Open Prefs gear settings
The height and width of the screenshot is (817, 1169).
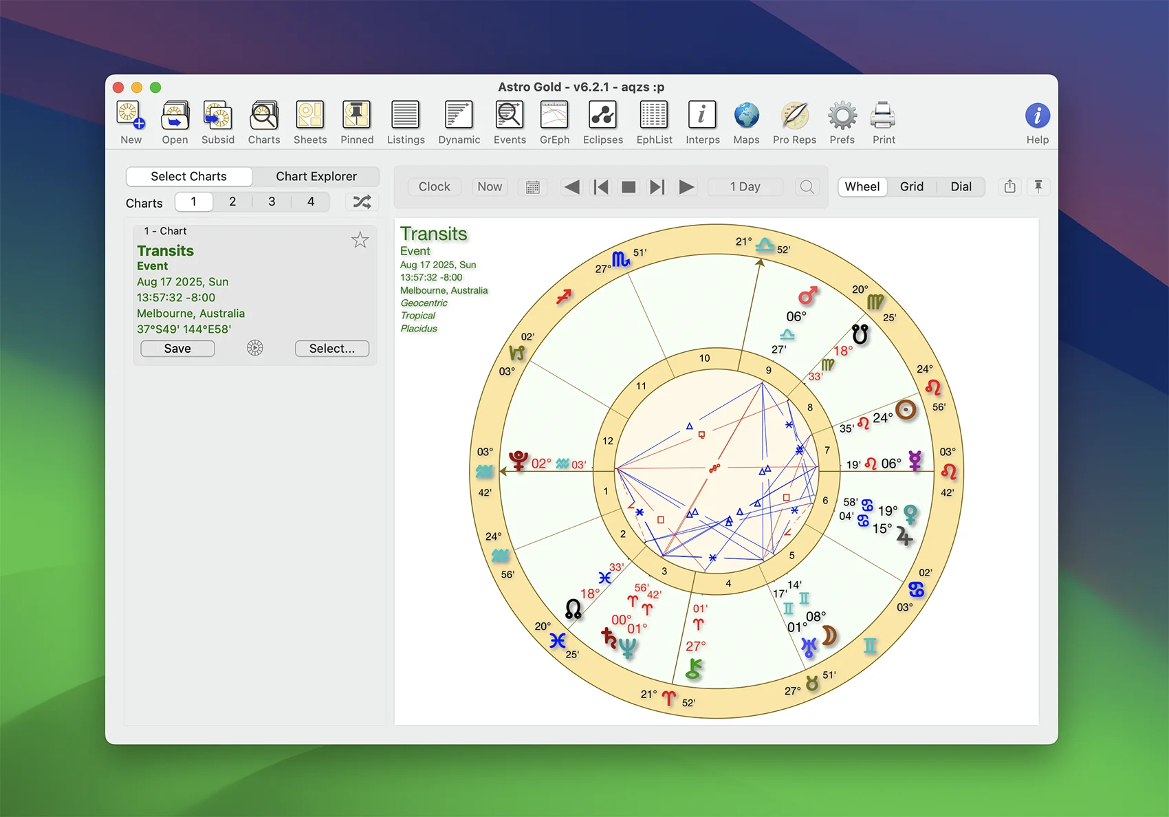coord(842,122)
